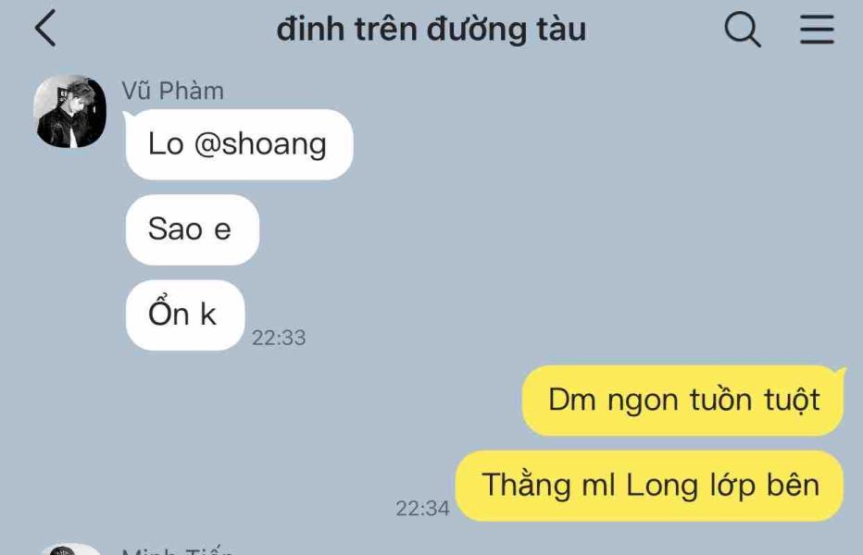Tap the group title đinh trên đường tàu
Viewport: 863px width, 555px height.
431,30
